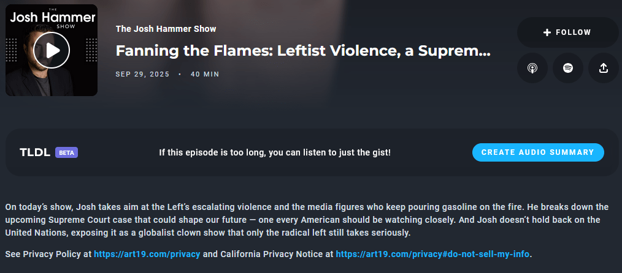This screenshot has width=622, height=273.
Task: Click the plus icon inside Follow
Action: (x=547, y=32)
